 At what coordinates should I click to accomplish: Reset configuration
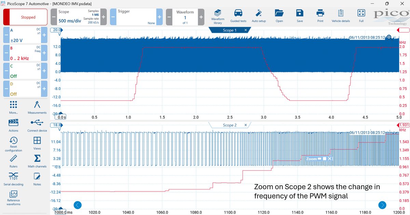[x=13, y=144]
